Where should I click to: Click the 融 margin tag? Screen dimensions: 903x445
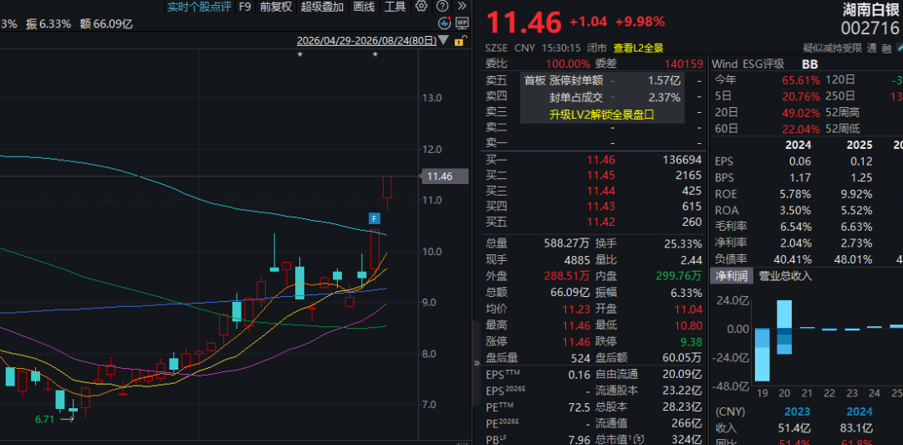tap(887, 49)
